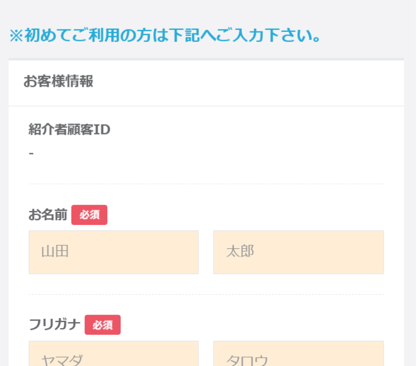
Task: Click the 紹介者顧客ID label
Action: 69,129
